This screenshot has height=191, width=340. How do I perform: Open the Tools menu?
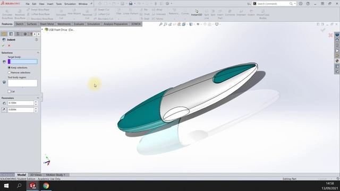coord(59,4)
